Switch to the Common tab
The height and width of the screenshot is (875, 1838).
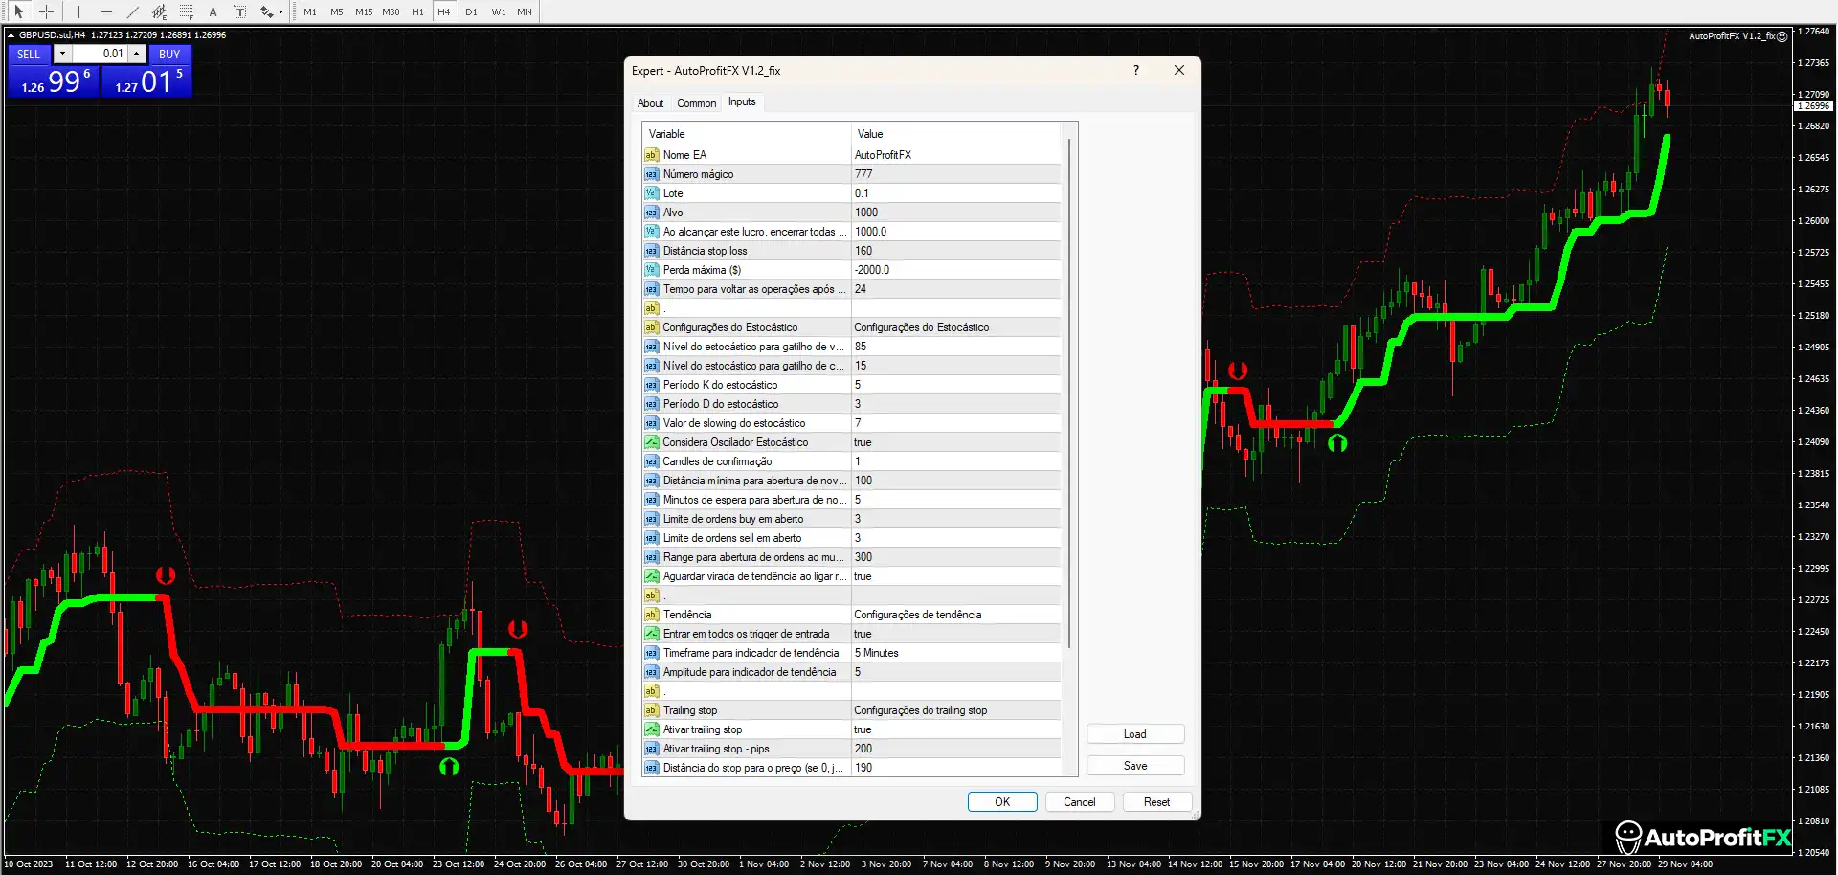point(696,102)
